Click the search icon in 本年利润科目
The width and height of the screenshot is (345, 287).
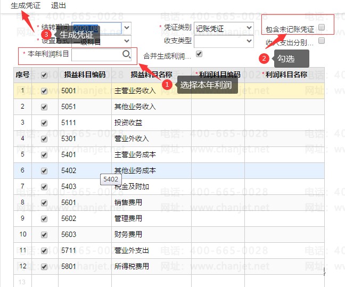(126, 54)
